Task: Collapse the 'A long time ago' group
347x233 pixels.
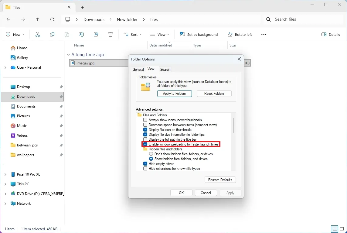Action: click(68, 55)
